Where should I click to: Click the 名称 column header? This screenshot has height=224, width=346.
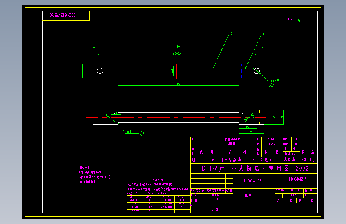tap(238, 152)
